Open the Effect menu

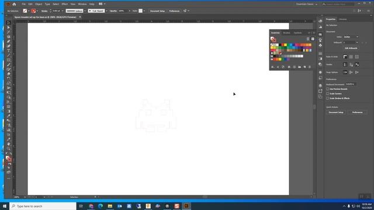click(x=65, y=4)
